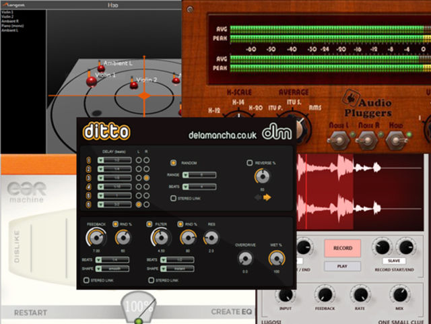431x324 pixels.
Task: Click the Wet % knob in ditto
Action: [277, 259]
